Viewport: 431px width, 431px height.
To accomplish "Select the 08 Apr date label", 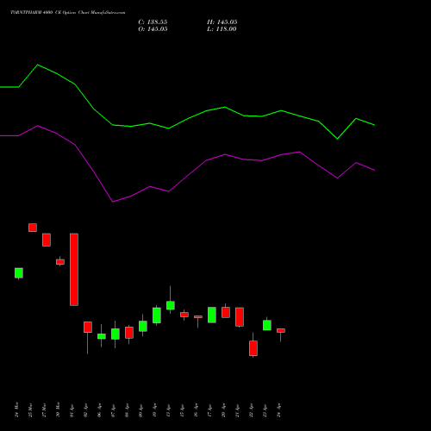I will tap(127, 410).
